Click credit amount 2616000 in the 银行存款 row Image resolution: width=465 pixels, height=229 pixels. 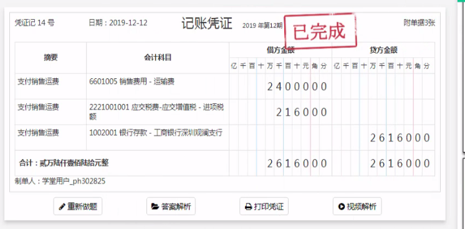click(x=400, y=138)
